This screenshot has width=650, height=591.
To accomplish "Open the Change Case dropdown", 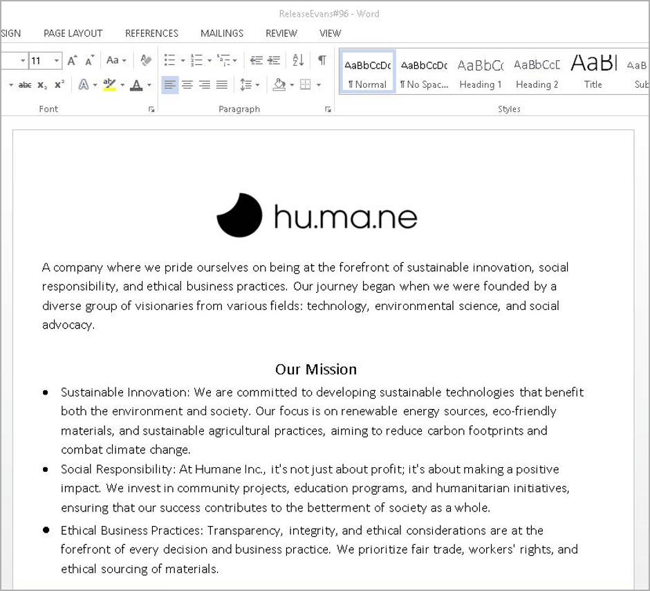I will tap(116, 61).
